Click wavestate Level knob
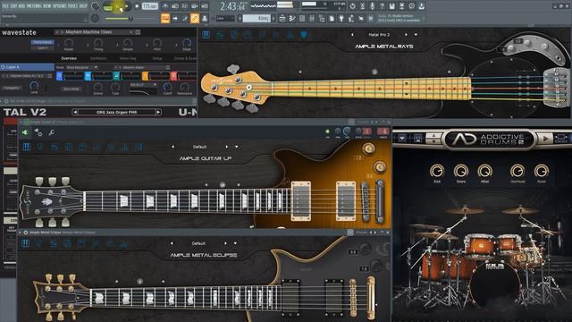 [x=34, y=87]
